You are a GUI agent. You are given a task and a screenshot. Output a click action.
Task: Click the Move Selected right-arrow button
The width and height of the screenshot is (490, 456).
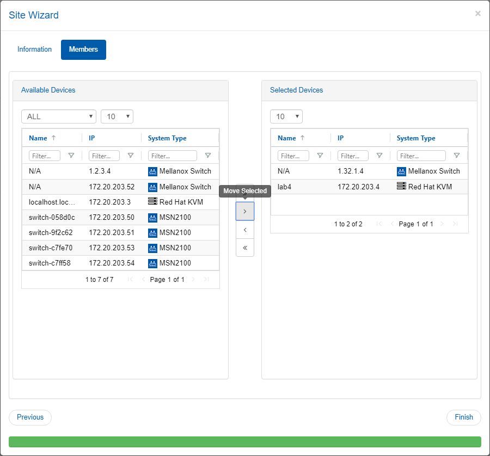[244, 211]
